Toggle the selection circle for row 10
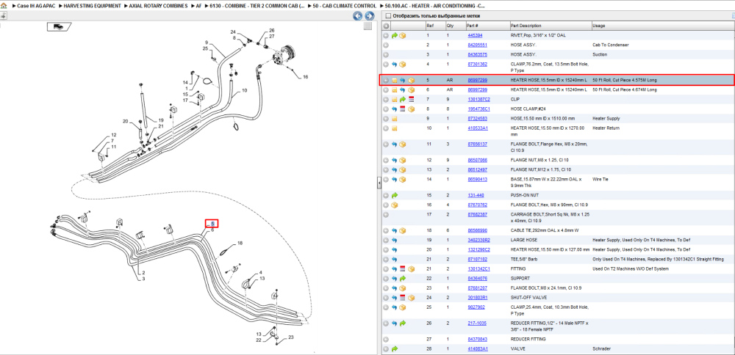This screenshot has height=355, width=735. pos(387,128)
